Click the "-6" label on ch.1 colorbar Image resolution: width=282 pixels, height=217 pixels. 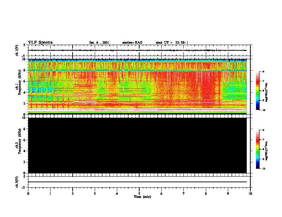[263, 71]
